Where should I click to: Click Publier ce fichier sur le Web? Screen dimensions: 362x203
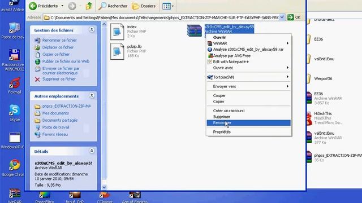click(66, 61)
